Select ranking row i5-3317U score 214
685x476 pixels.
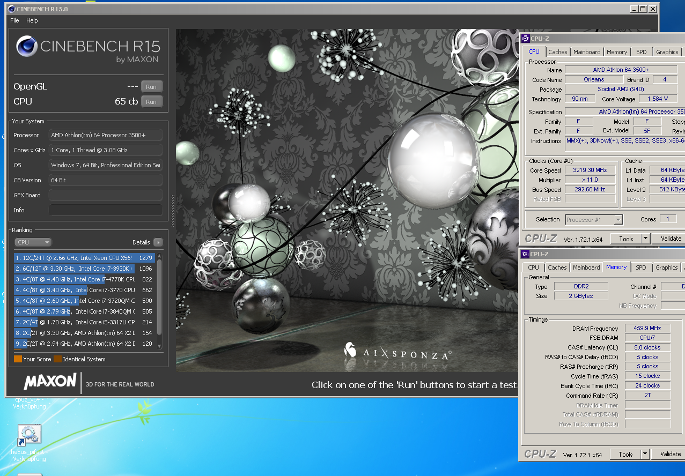click(85, 322)
